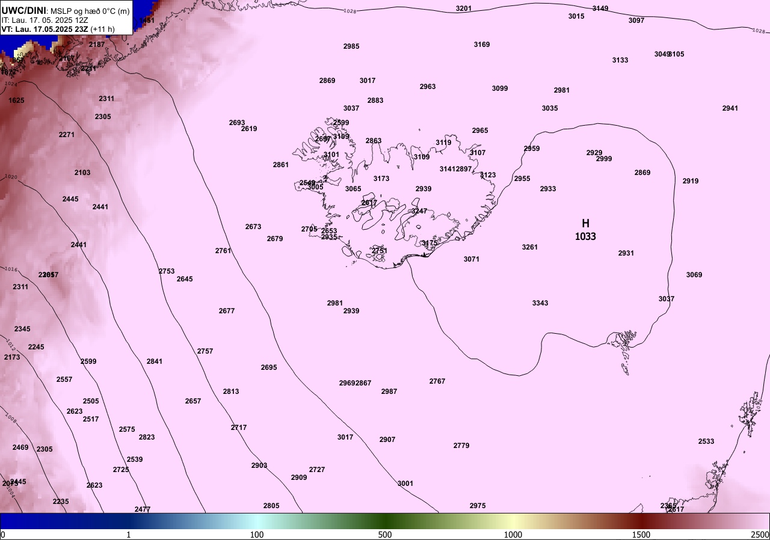Click the 1625 value over Greenland
The image size is (770, 540).
[x=16, y=100]
